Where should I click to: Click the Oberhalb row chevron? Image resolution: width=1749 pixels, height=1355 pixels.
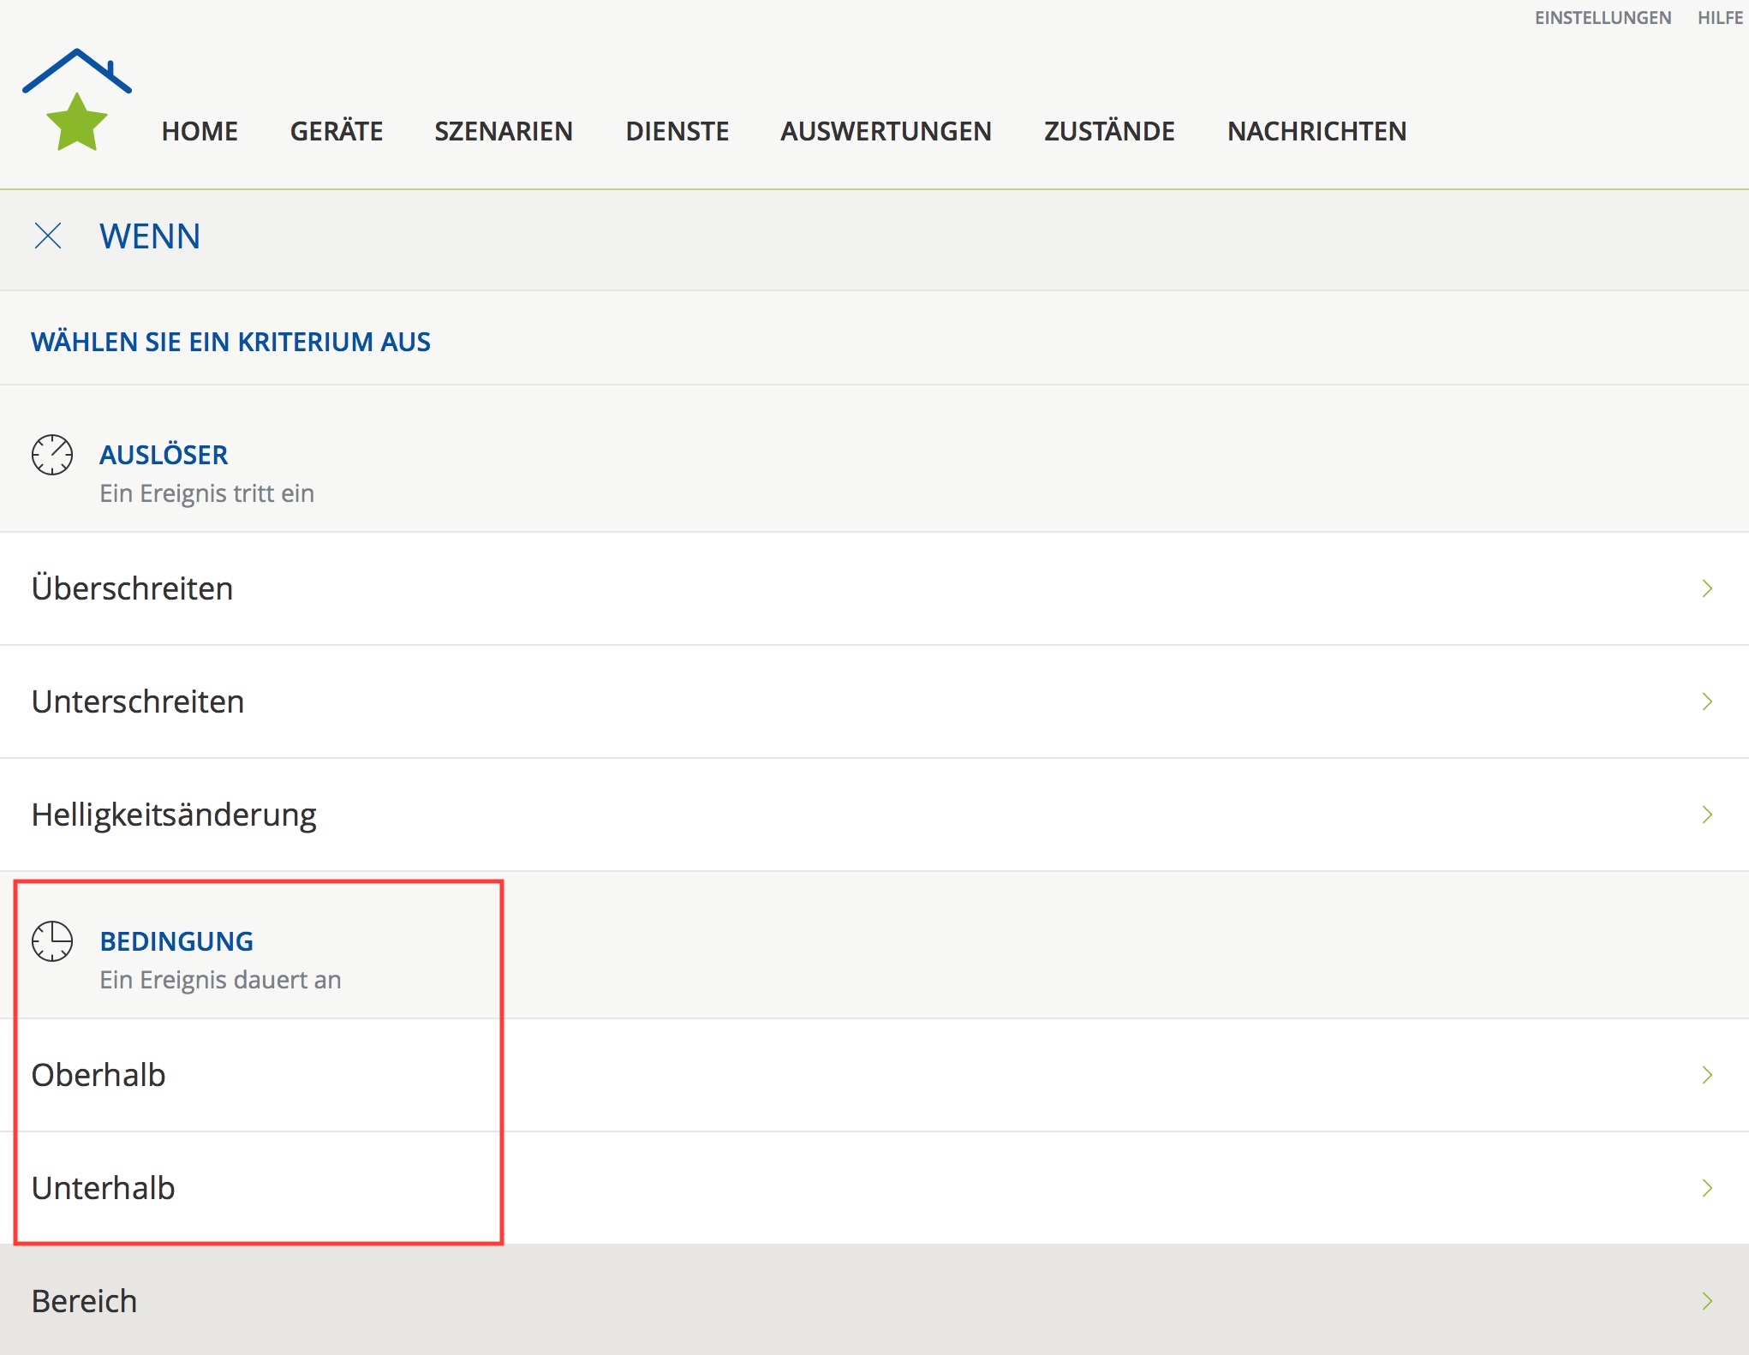1706,1075
